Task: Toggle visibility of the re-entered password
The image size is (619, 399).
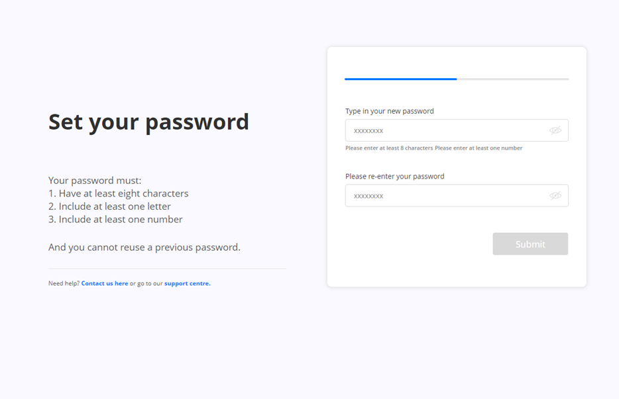Action: (555, 196)
